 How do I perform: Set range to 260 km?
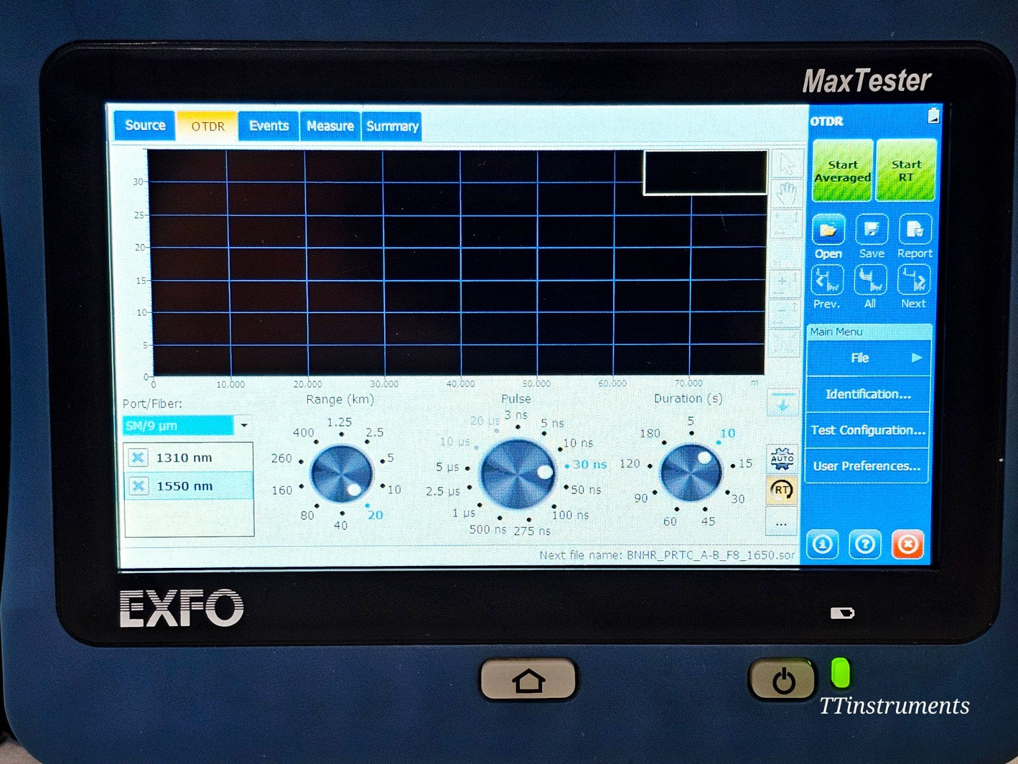281,458
